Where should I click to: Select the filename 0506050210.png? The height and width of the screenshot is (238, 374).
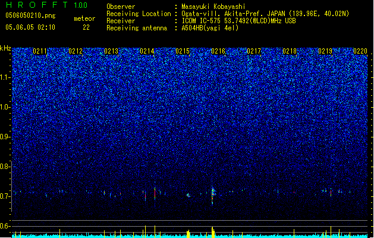click(30, 15)
